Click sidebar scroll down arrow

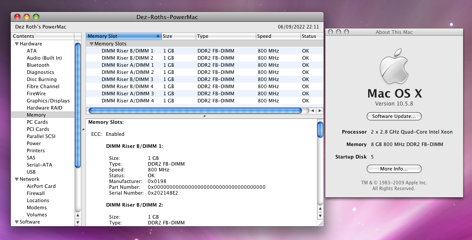click(78, 223)
